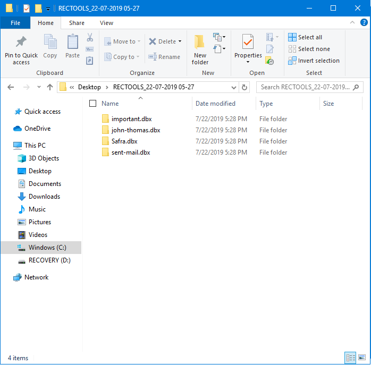Go up one folder level arrow

point(49,87)
